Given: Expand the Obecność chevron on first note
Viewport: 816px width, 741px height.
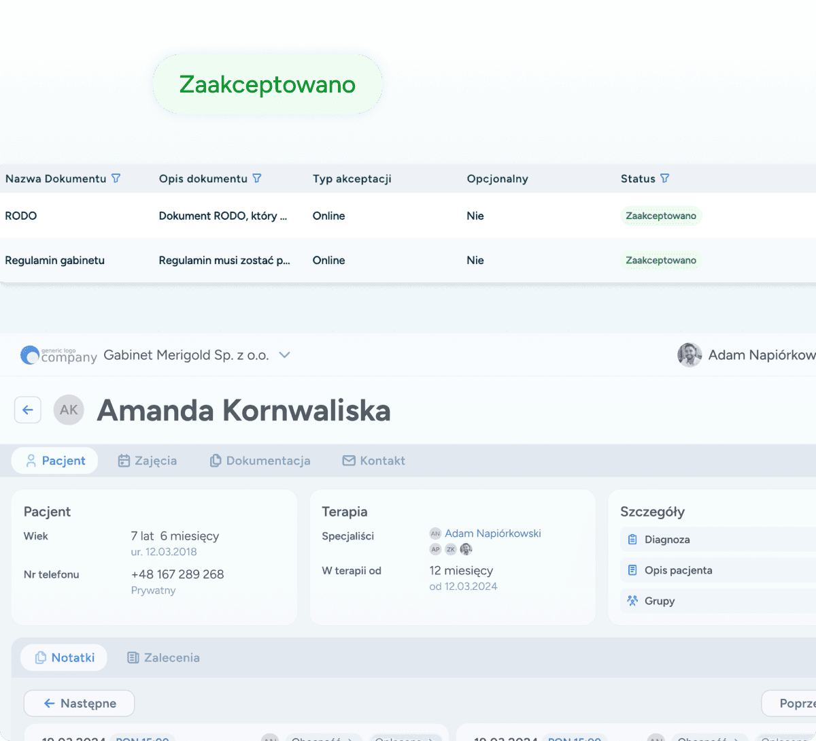Looking at the screenshot, I should [x=350, y=738].
